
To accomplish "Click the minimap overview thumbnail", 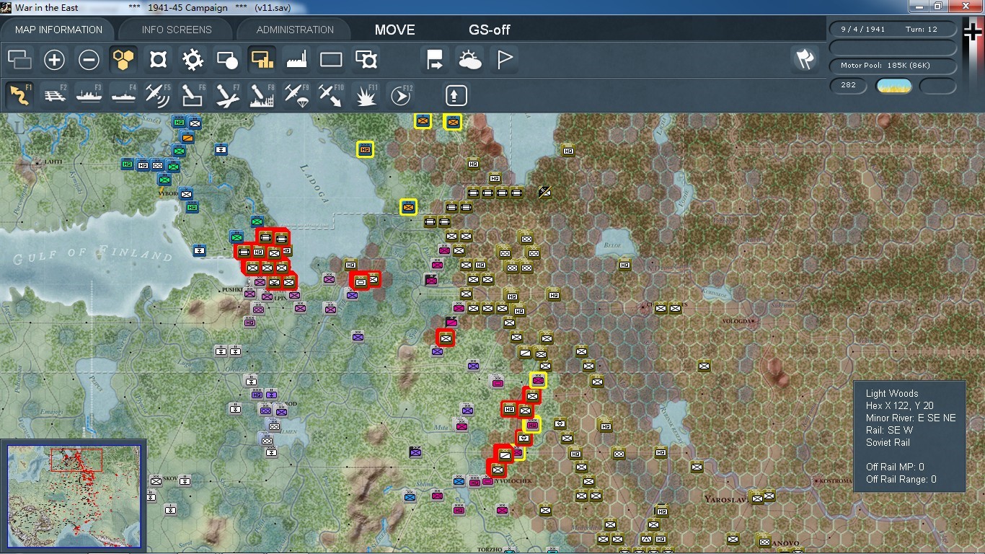I will tap(74, 496).
